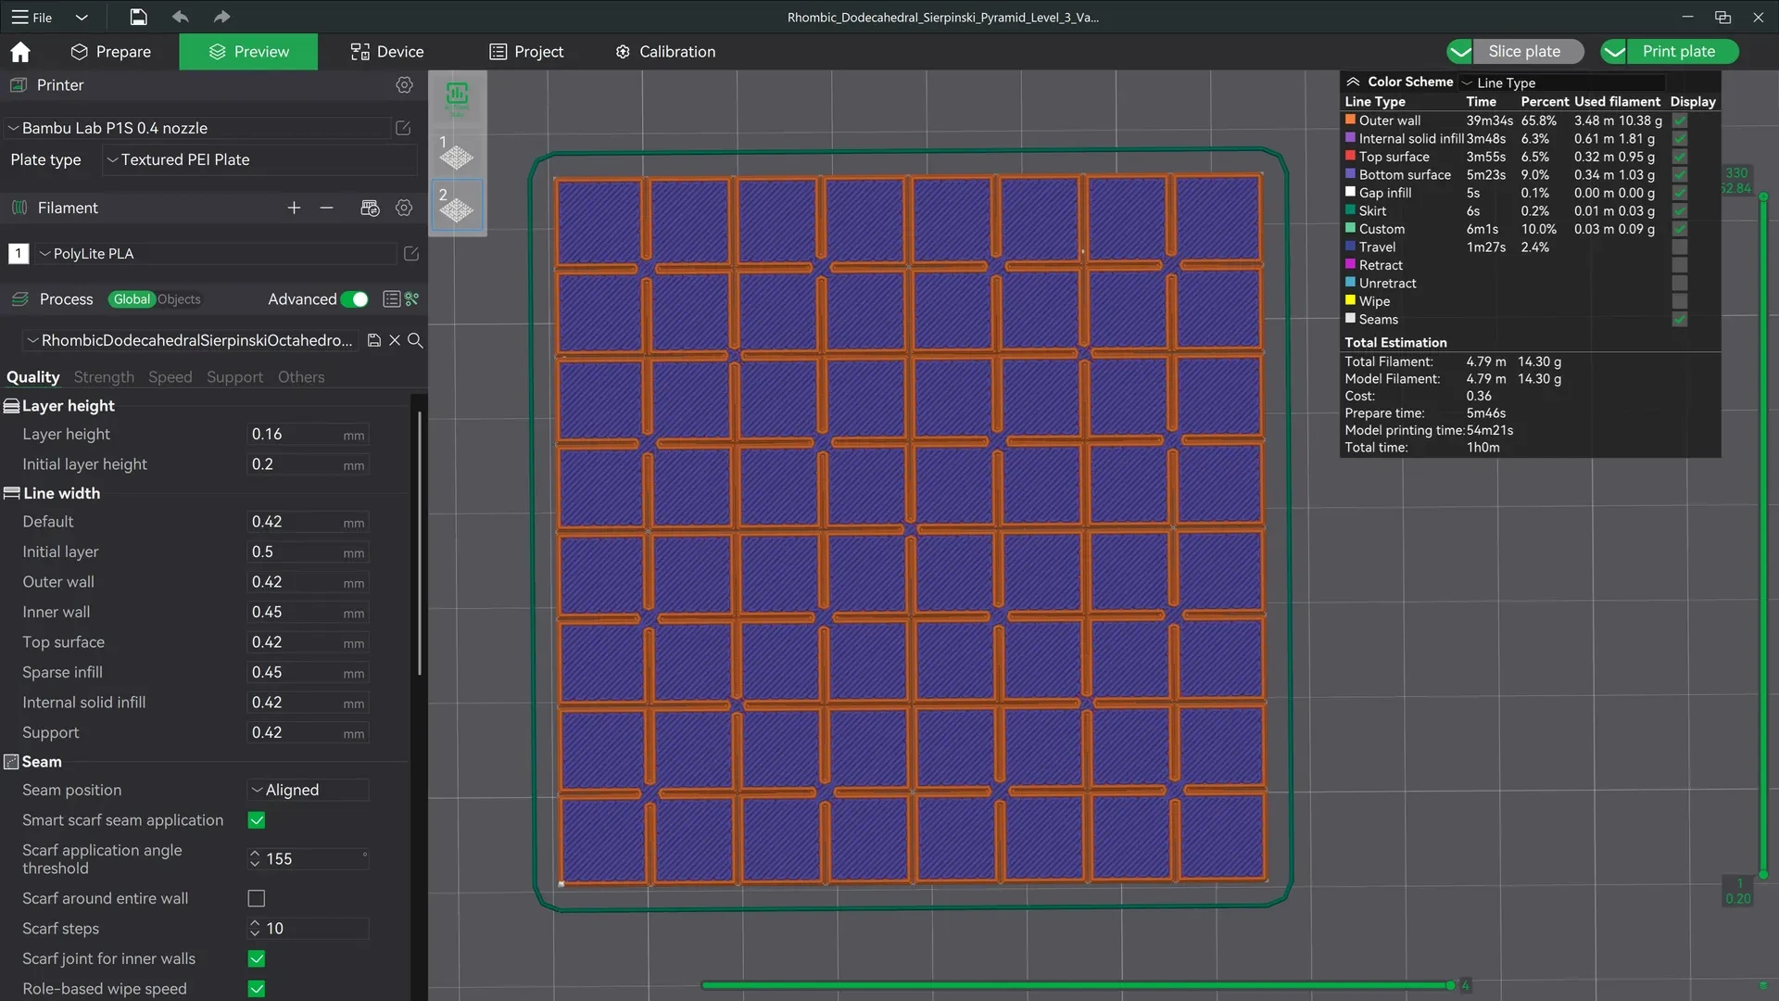This screenshot has height=1001, width=1779.
Task: Select Objects process scope
Action: click(179, 299)
